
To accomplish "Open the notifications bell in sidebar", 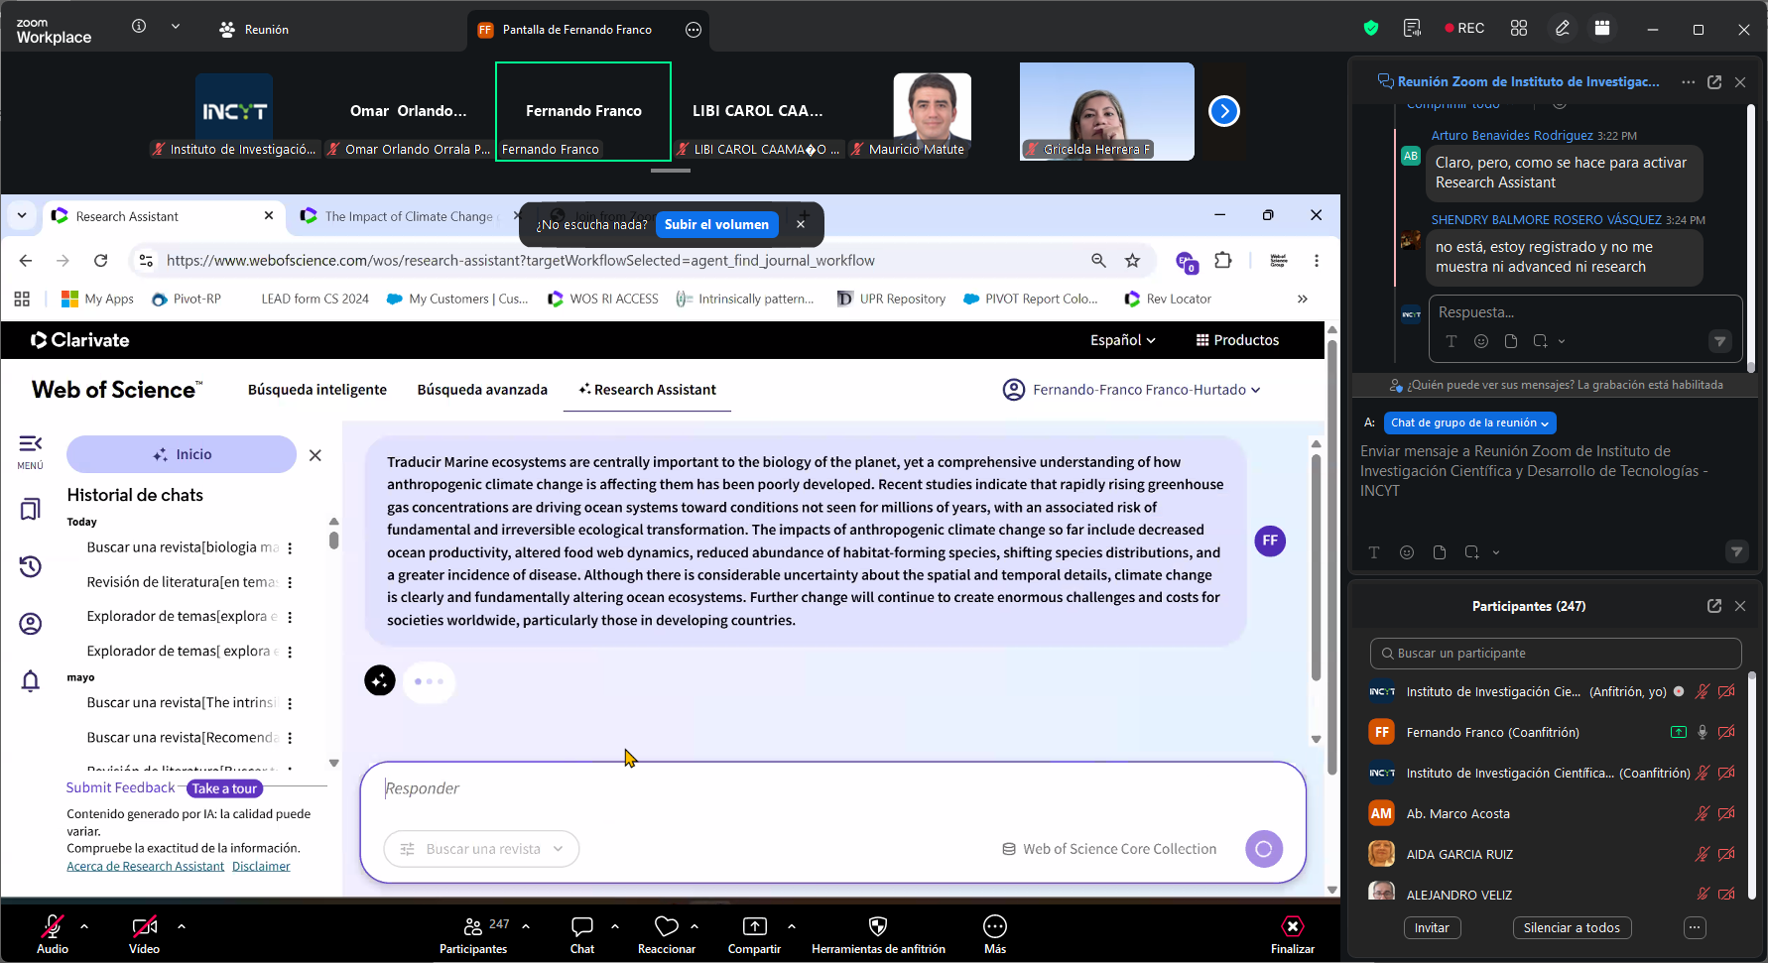I will pyautogui.click(x=31, y=680).
